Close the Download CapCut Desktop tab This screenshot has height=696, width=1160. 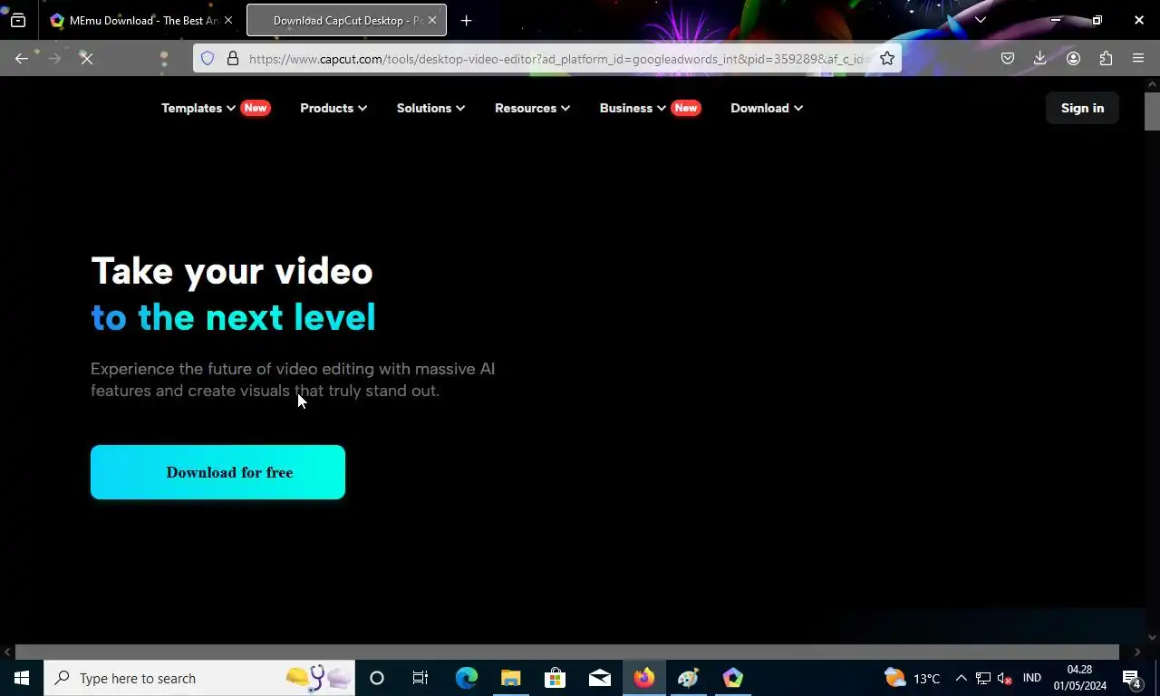point(432,20)
